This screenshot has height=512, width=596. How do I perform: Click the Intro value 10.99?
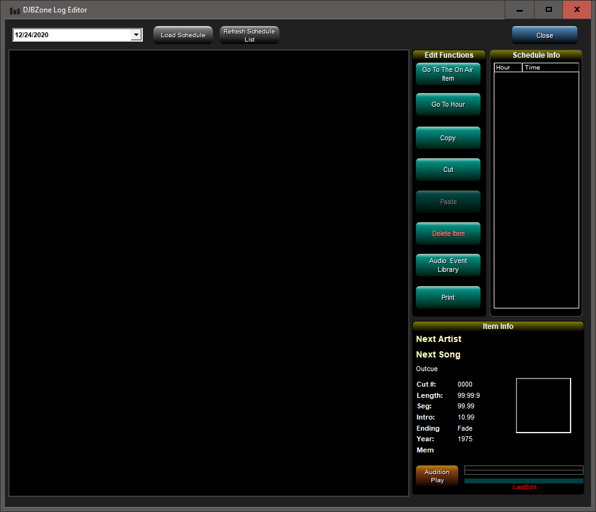tap(466, 417)
